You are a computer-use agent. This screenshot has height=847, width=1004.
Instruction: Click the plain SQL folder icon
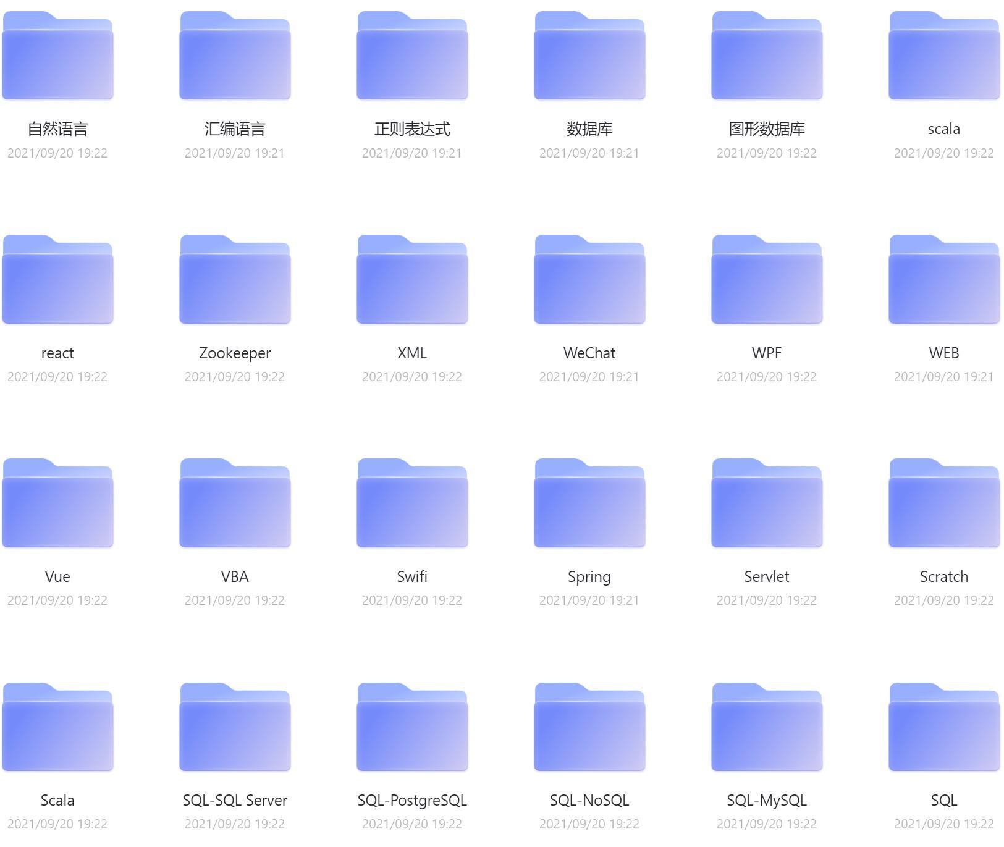pos(944,727)
